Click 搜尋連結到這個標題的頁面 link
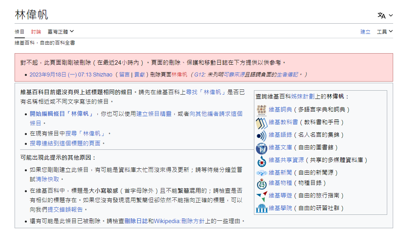This screenshot has height=244, width=416. (x=65, y=143)
